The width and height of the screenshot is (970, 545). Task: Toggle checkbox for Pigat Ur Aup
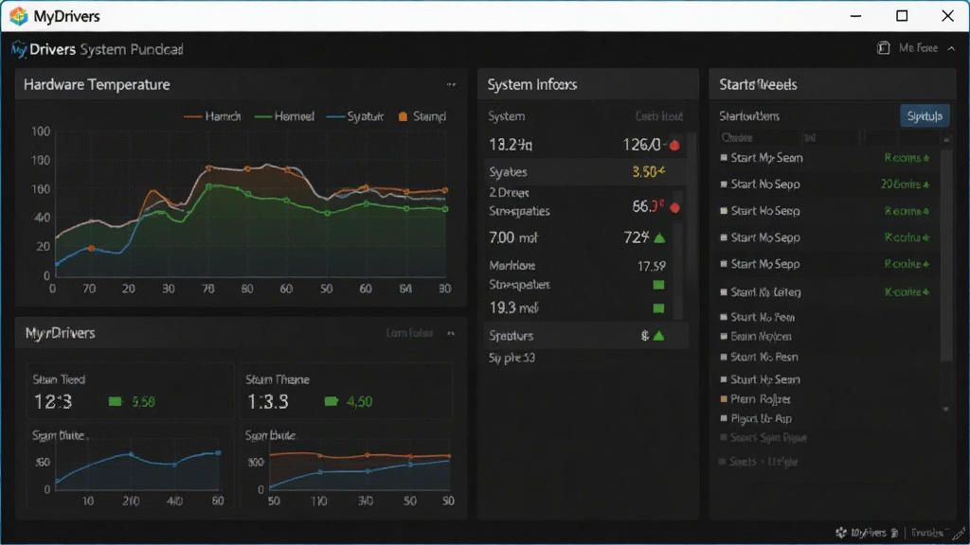coord(724,418)
